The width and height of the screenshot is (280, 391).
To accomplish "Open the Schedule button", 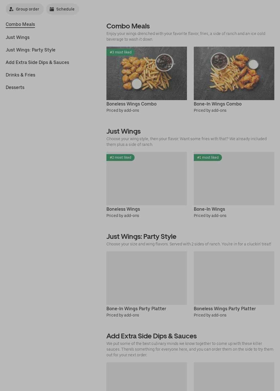I will point(63,9).
